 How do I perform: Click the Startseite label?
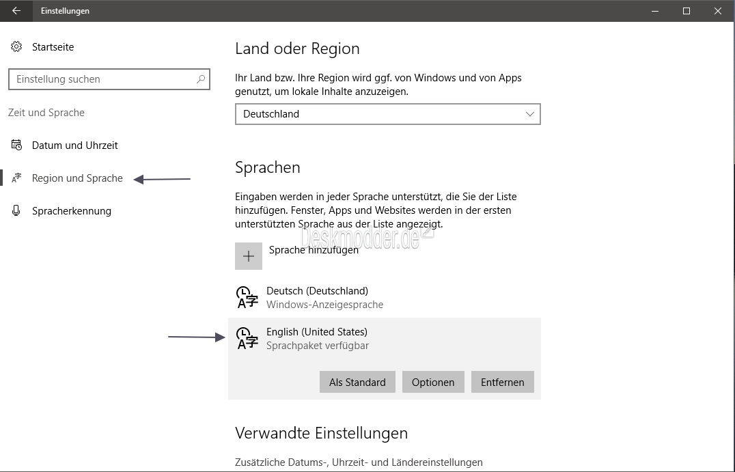click(x=53, y=47)
